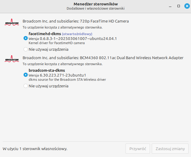The image size is (191, 157).
Task: Click the Broadcom logo beside BCM4360 adapter
Action: (x=12, y=59)
